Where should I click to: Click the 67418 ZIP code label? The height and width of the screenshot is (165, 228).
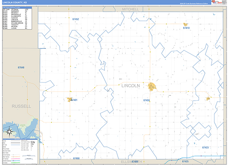[186, 28]
